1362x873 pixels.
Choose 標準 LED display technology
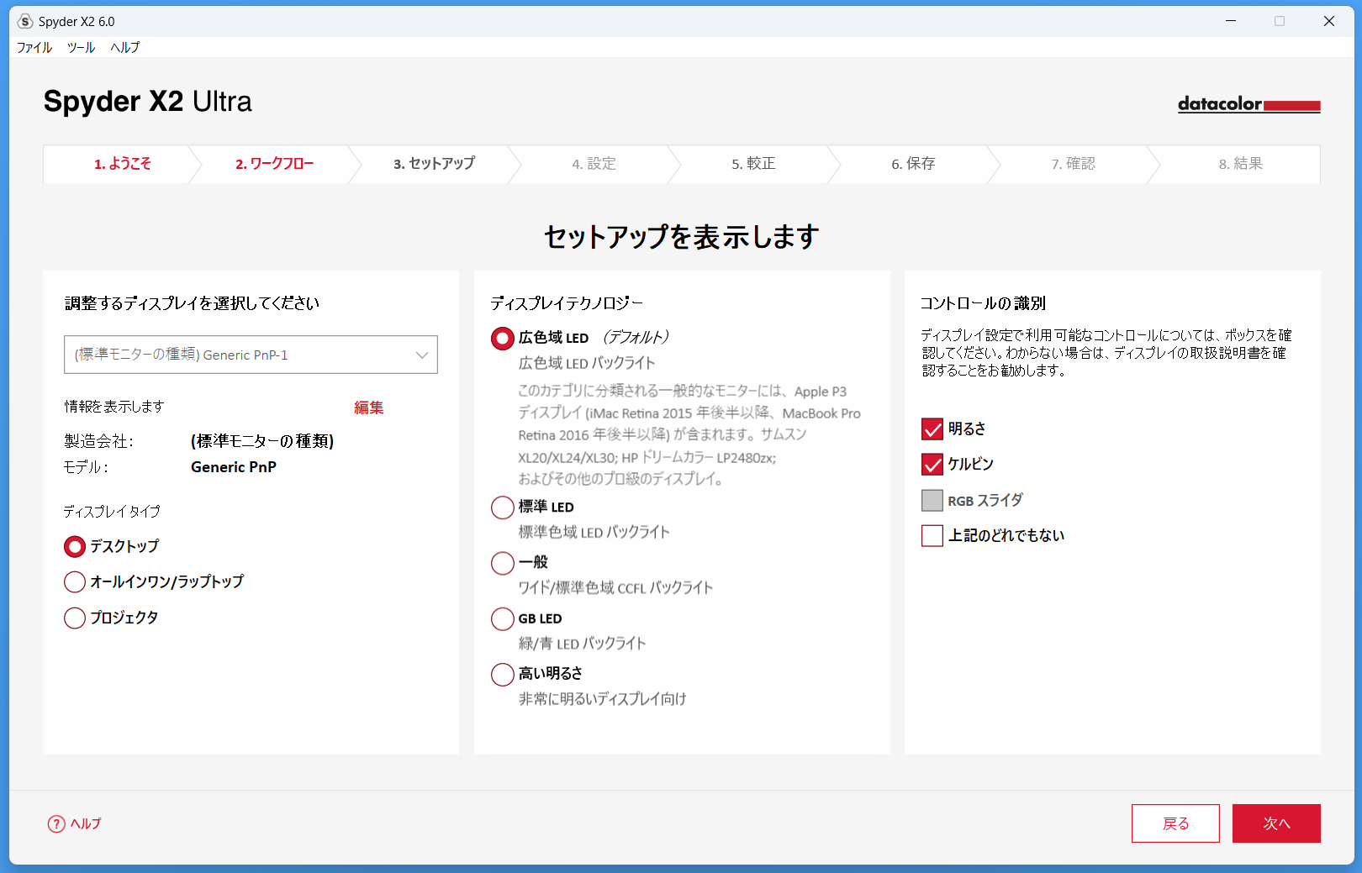[x=503, y=507]
